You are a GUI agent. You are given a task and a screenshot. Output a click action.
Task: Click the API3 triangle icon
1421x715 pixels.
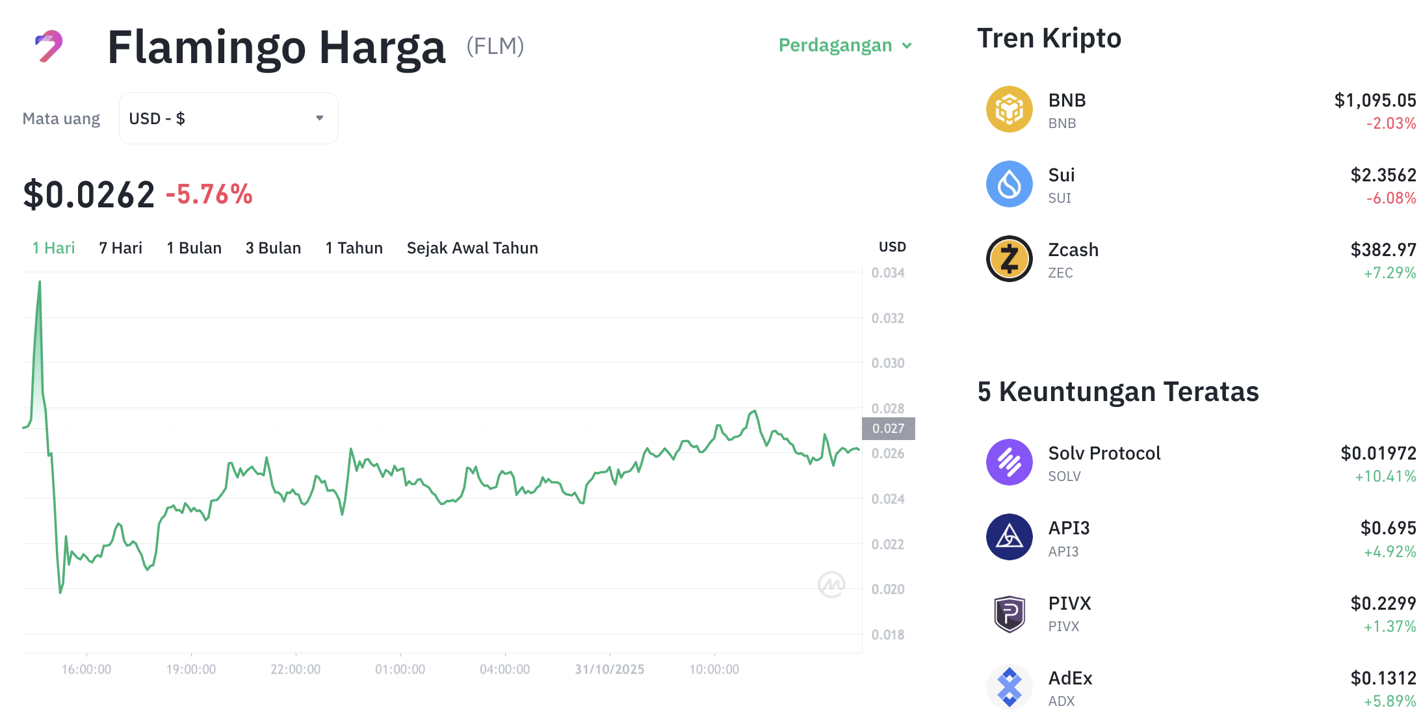1009,537
